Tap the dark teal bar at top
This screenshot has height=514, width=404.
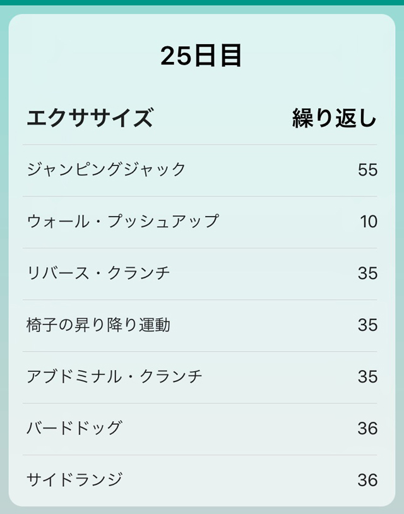pos(202,3)
